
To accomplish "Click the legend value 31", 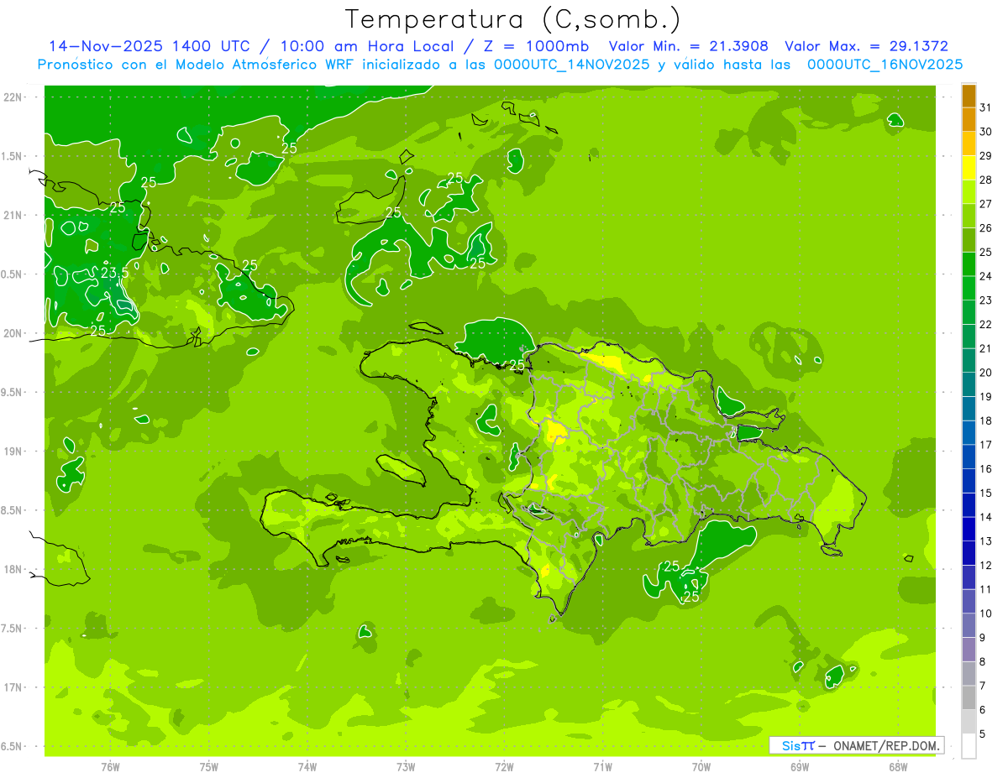I will pos(986,107).
